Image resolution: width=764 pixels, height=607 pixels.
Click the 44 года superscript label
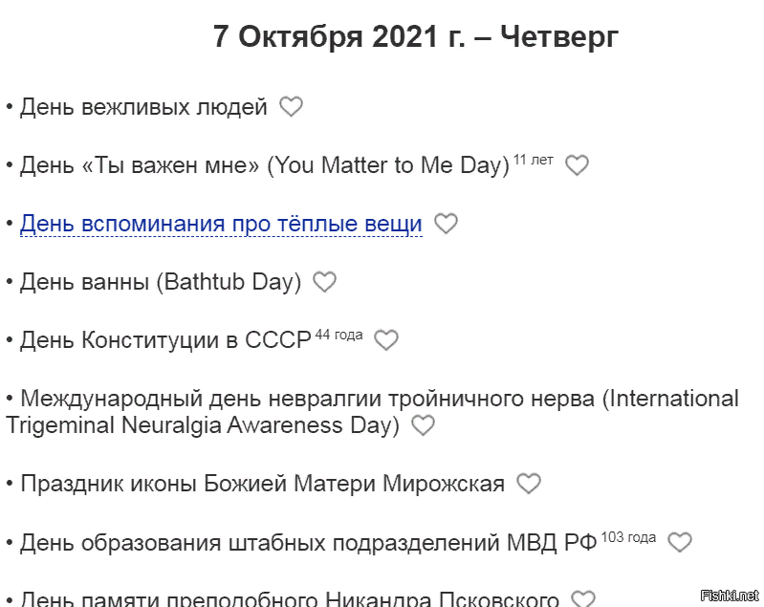[x=339, y=335]
